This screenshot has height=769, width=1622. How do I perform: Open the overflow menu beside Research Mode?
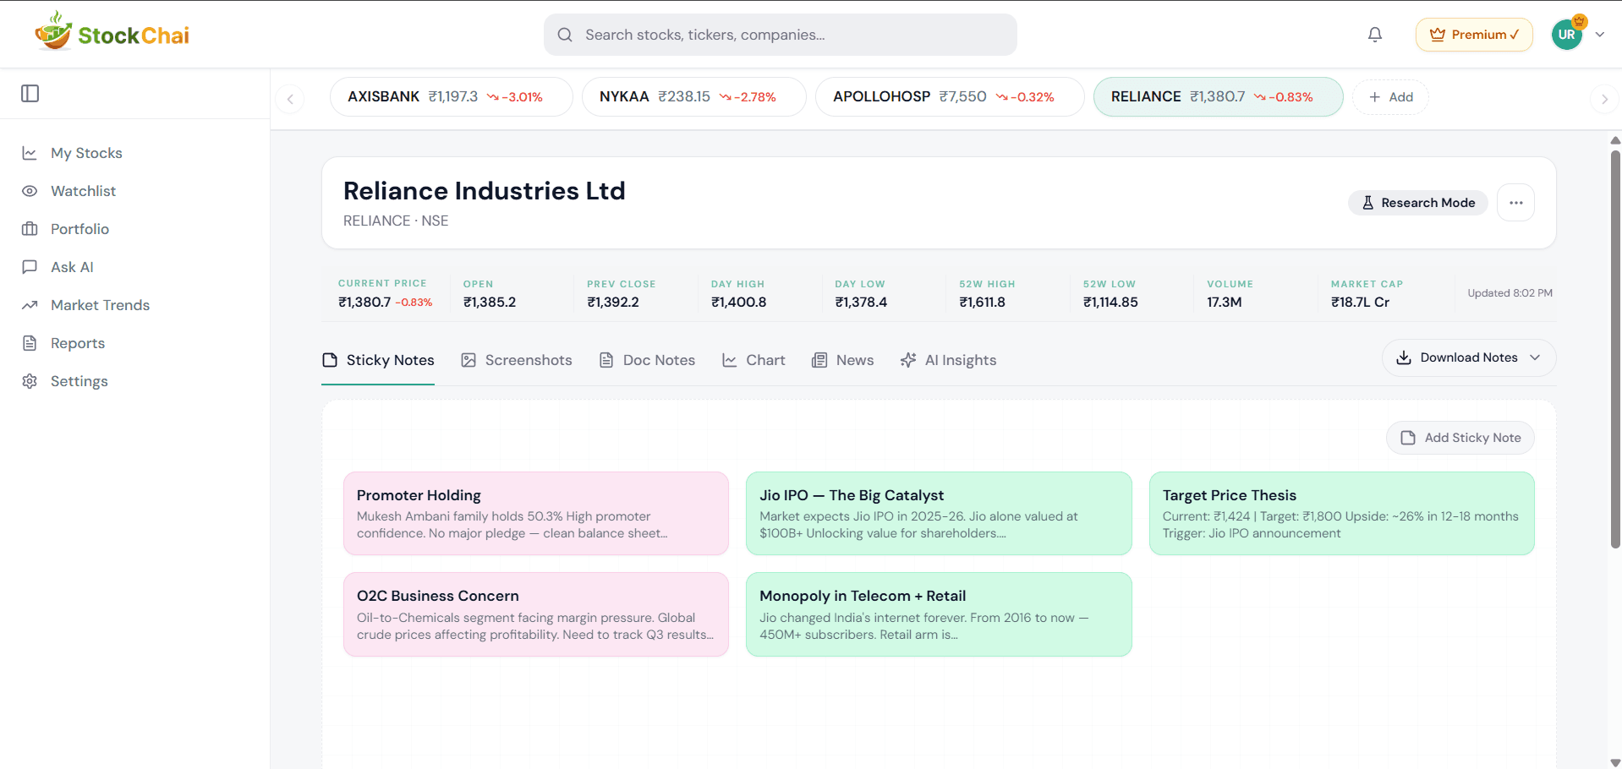tap(1515, 203)
